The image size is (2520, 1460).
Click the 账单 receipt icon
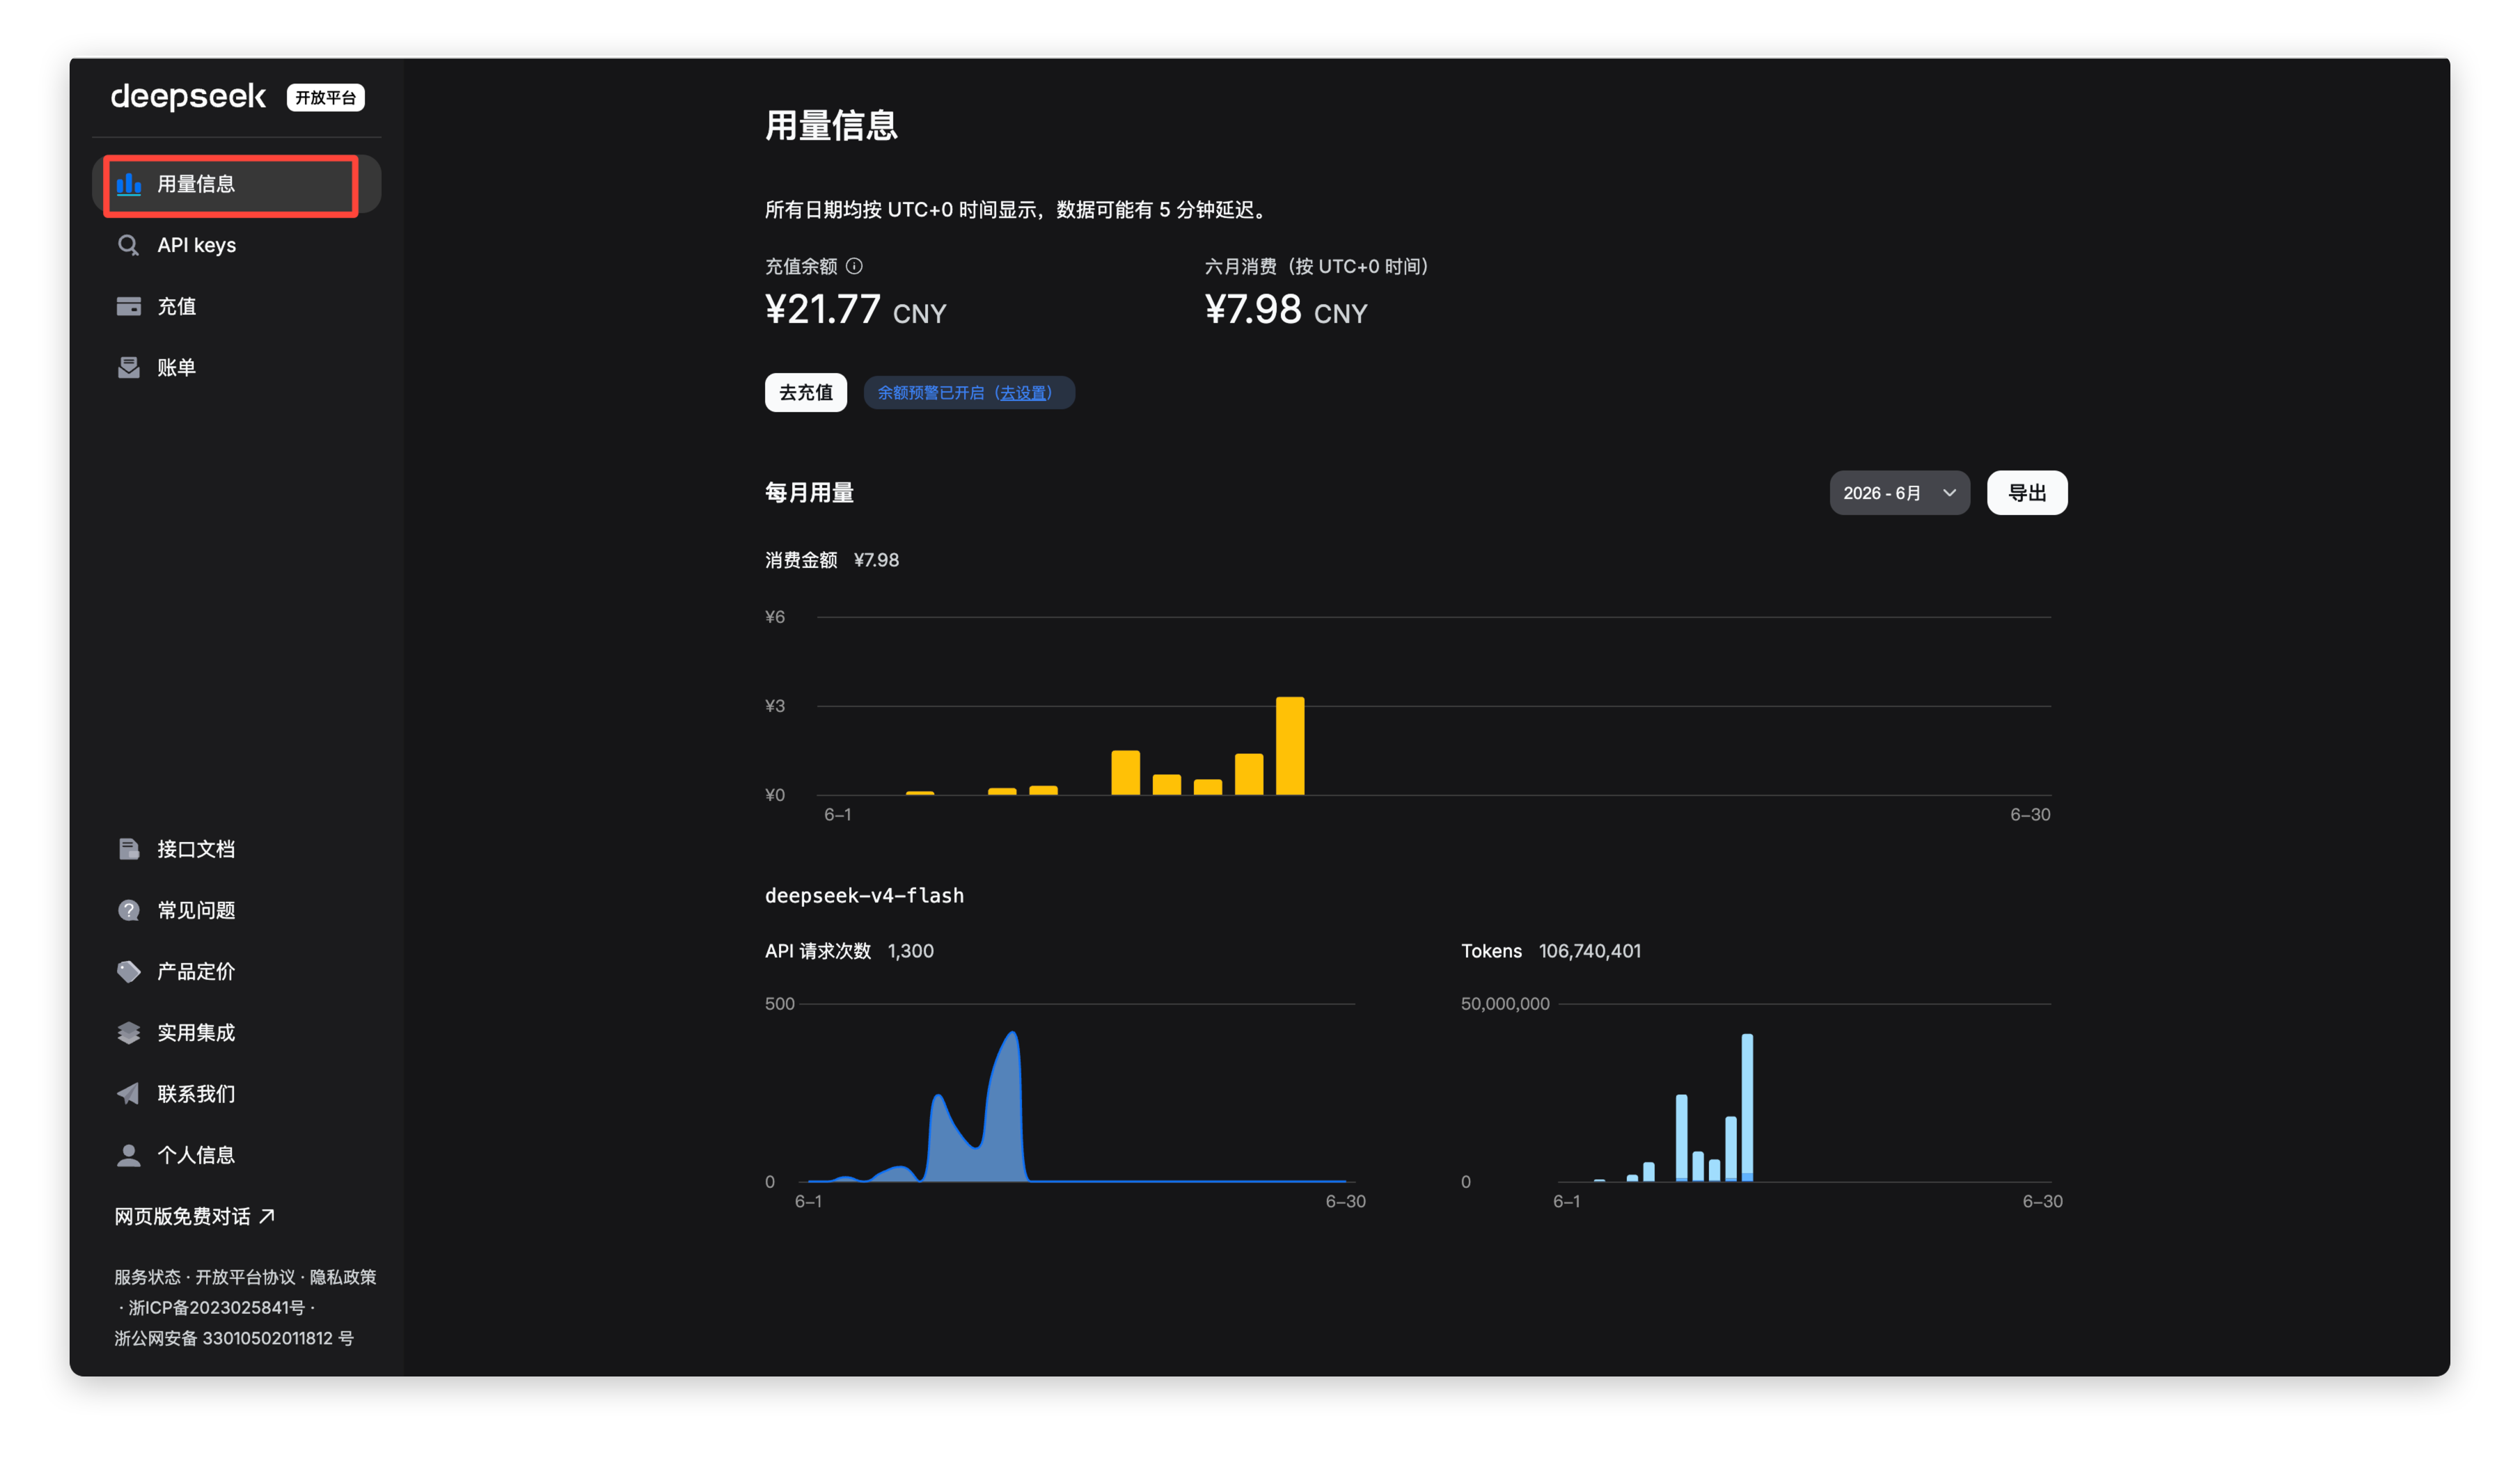(129, 367)
